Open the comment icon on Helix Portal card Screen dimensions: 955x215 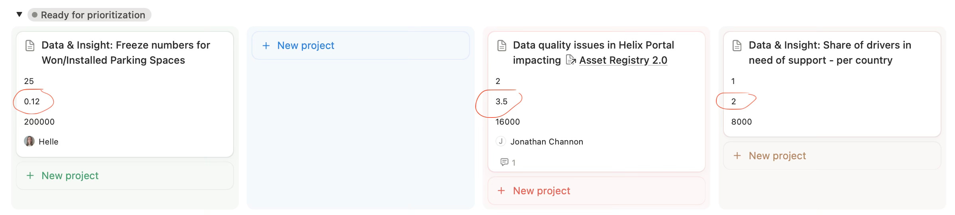click(x=504, y=162)
